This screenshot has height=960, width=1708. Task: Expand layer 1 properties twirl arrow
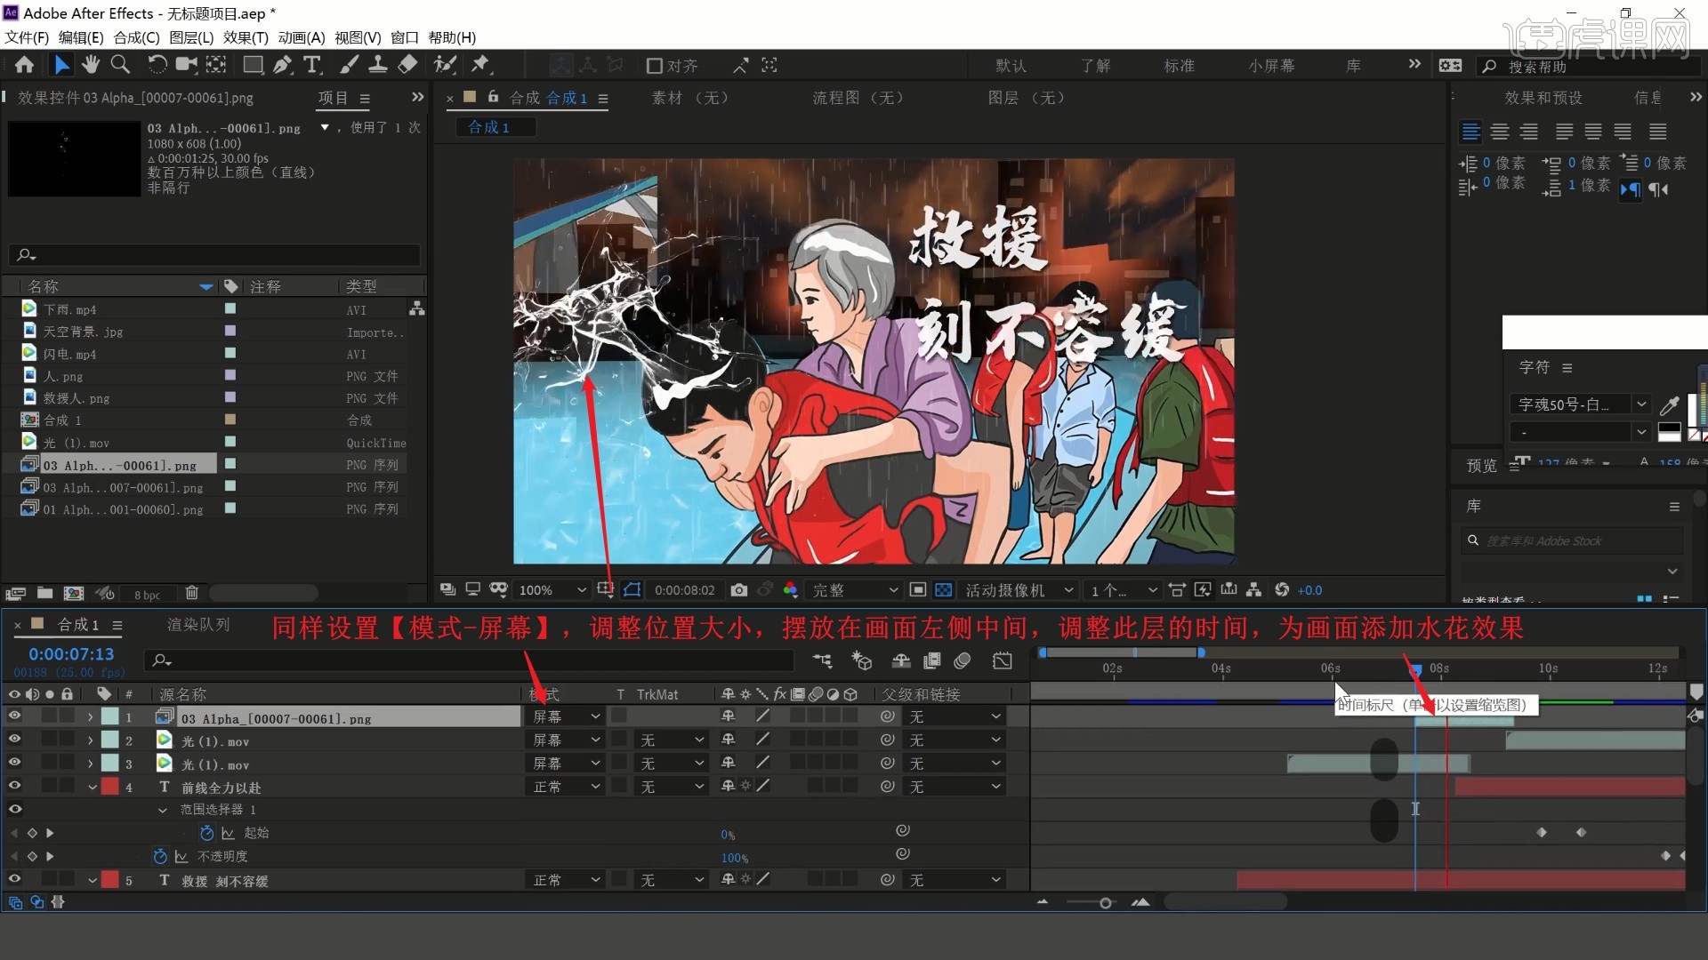coord(90,716)
